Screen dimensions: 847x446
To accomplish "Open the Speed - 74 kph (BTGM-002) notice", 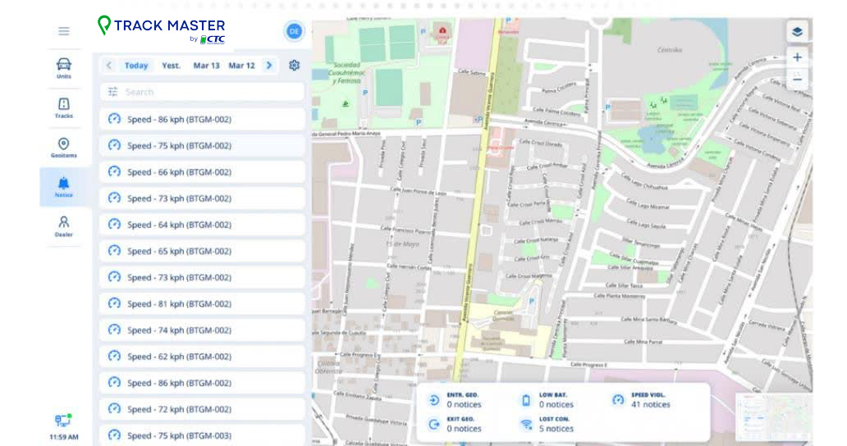I will click(x=202, y=330).
